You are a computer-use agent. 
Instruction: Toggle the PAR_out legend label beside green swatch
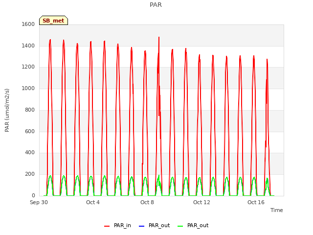198,225
